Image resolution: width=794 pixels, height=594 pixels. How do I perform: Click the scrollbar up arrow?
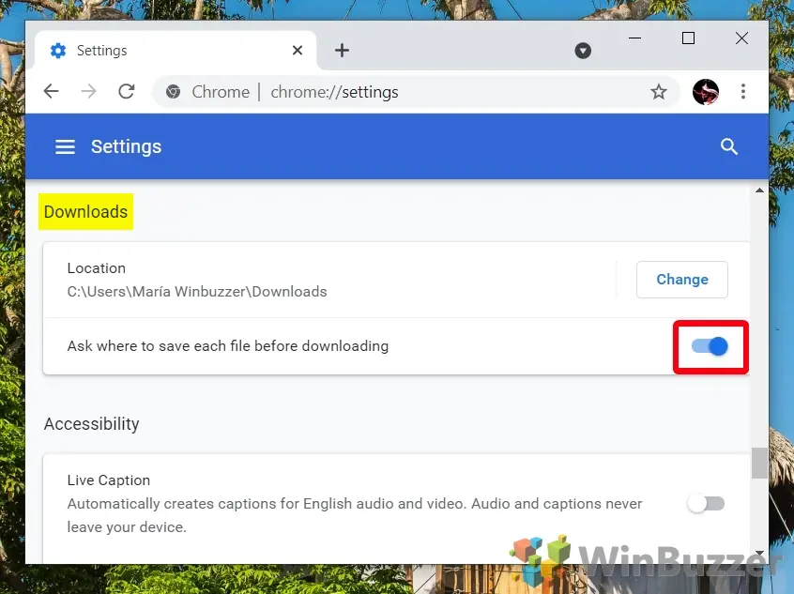coord(759,190)
